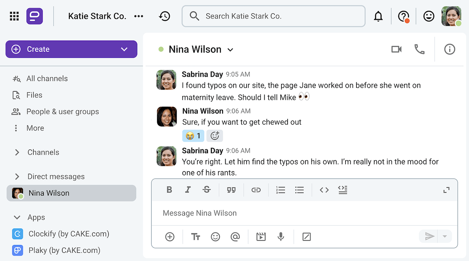Viewport: 469px width, 261px height.
Task: Open the Nina Wilson conversation dropdown
Action: tap(230, 50)
